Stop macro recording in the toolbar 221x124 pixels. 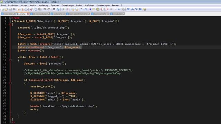tap(111, 9)
